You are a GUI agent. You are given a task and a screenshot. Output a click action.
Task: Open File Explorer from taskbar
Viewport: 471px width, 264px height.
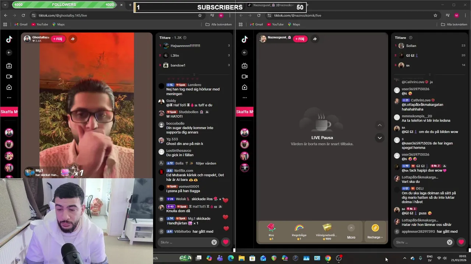click(241, 258)
